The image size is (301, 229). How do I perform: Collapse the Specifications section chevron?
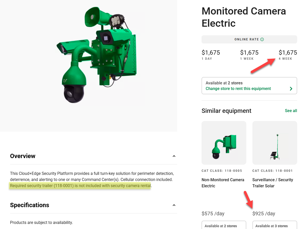pyautogui.click(x=174, y=205)
